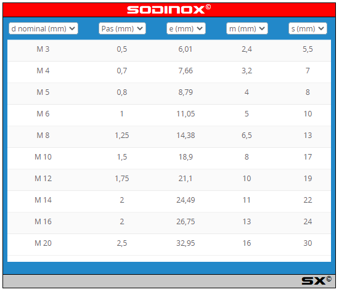This screenshot has height=292, width=339.
Task: Click the SODINOX logo in red header
Action: (x=169, y=9)
